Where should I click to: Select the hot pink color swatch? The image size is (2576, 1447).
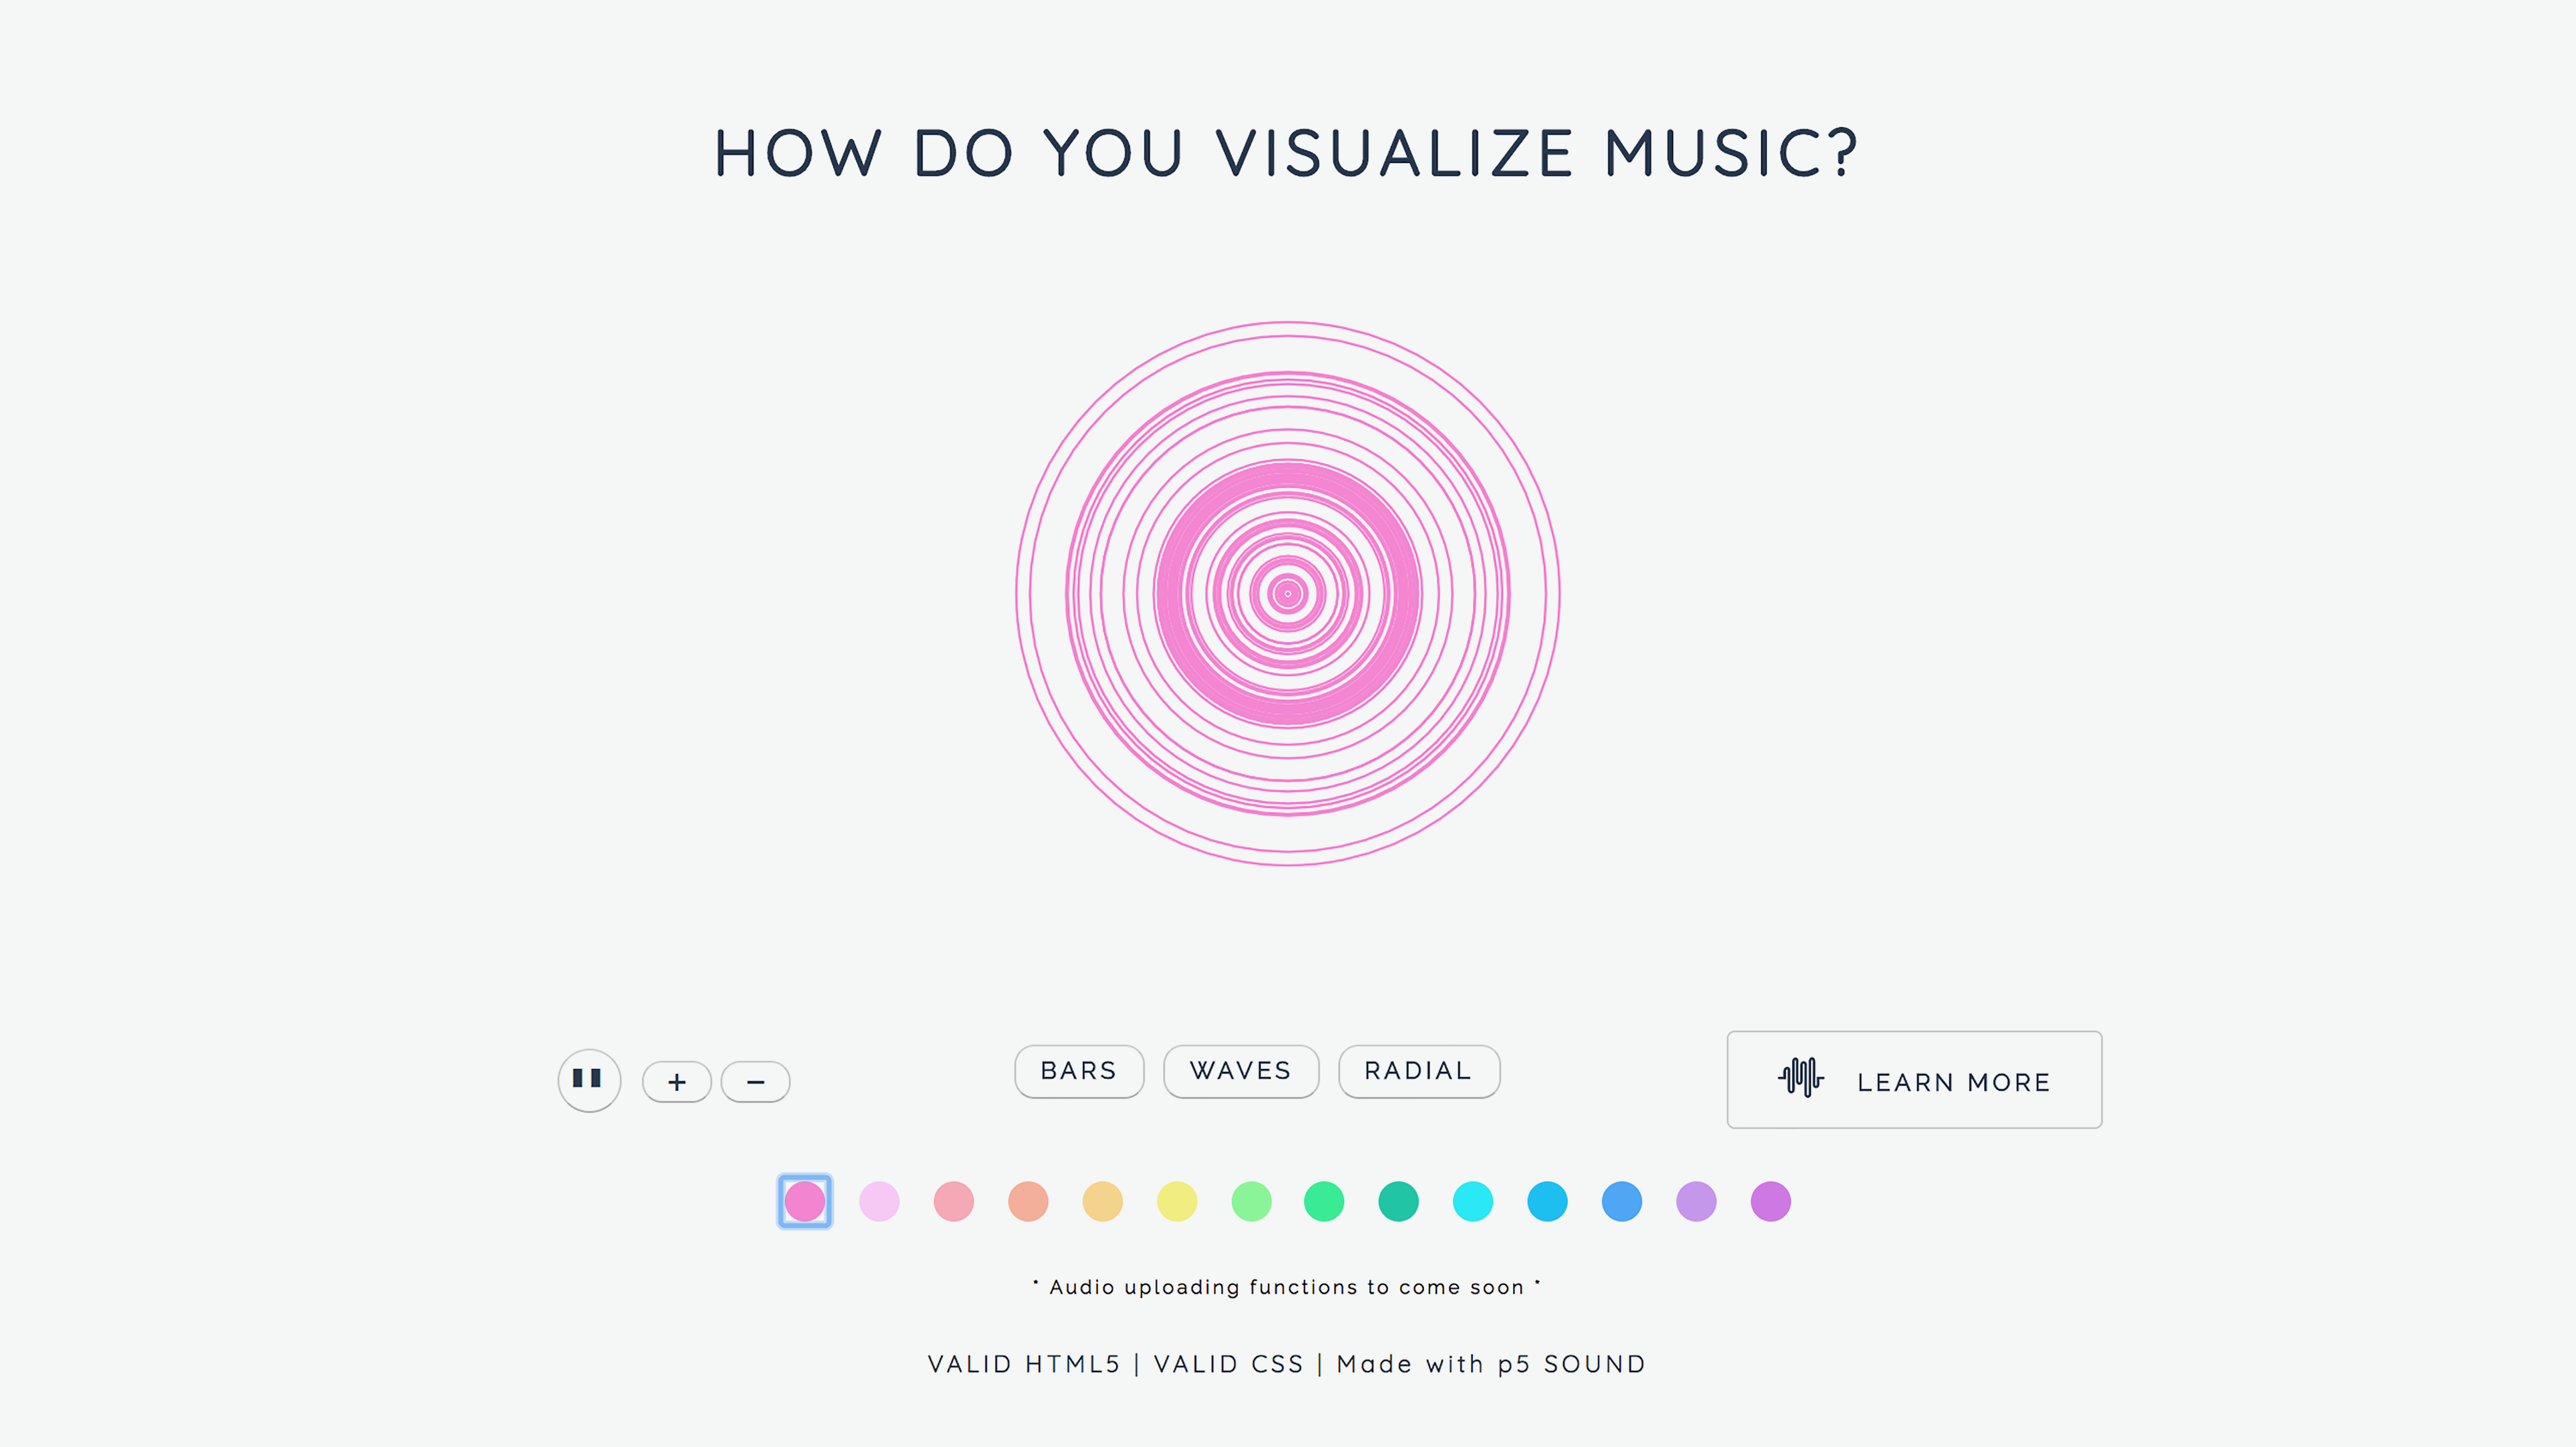coord(805,1201)
